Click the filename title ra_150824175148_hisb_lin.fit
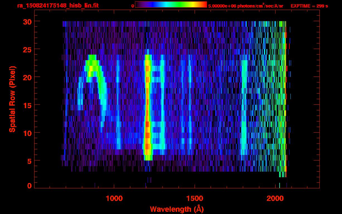Image resolution: width=342 pixels, height=214 pixels. [58, 6]
